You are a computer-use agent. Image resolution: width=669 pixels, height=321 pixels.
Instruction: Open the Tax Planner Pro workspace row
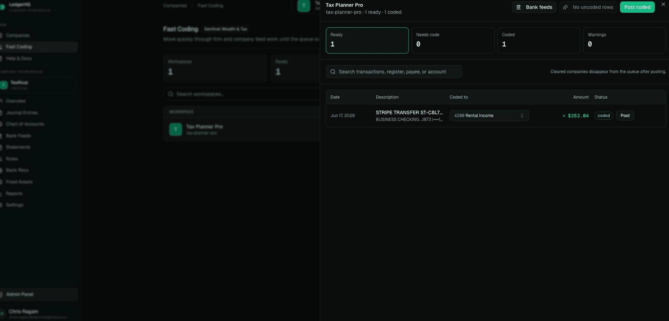pyautogui.click(x=241, y=129)
